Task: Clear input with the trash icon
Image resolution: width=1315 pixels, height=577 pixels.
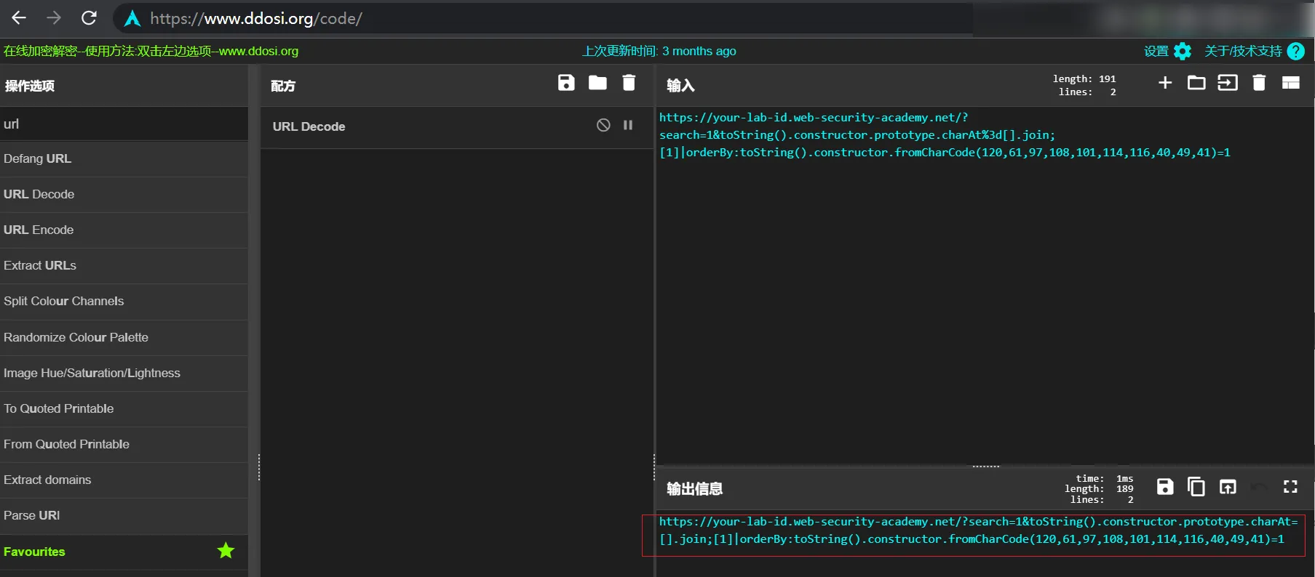Action: (x=1259, y=83)
